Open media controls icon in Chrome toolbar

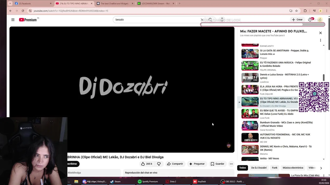pyautogui.click(x=314, y=11)
